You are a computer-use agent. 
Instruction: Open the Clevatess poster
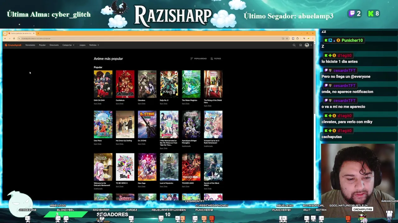pyautogui.click(x=147, y=84)
